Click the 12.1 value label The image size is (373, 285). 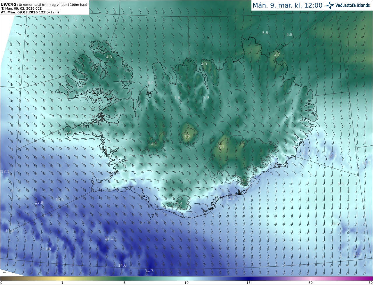pos(109,238)
